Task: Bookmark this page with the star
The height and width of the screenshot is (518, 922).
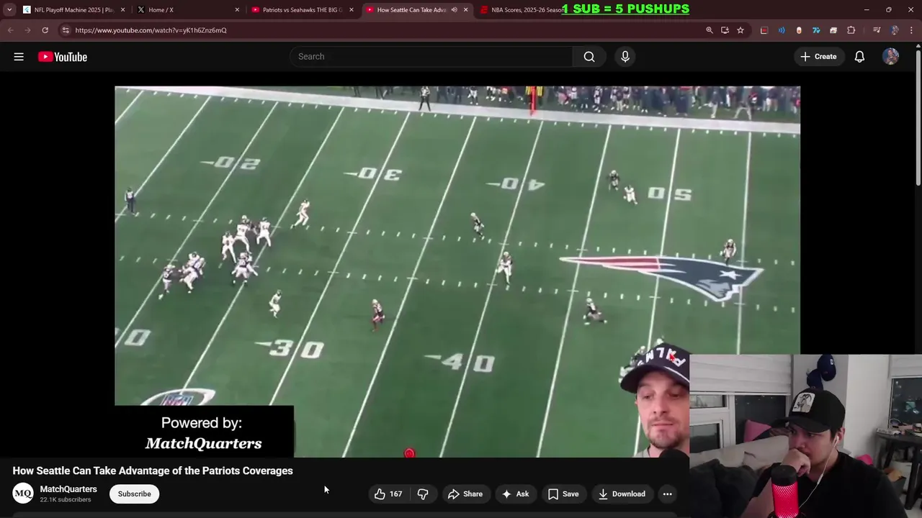Action: tap(740, 30)
